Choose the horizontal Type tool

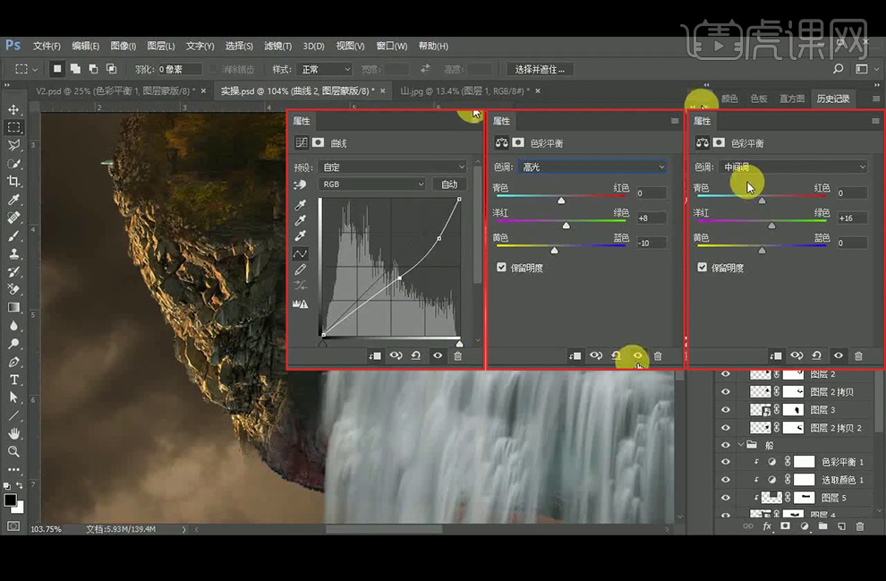(13, 380)
